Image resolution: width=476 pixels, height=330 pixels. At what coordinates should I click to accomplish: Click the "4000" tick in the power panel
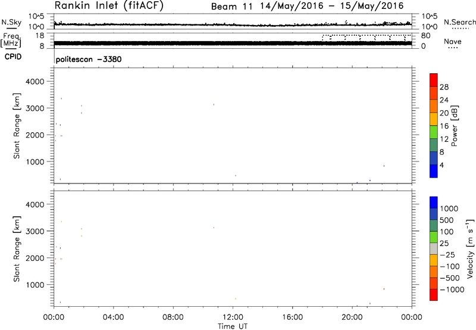coord(35,82)
